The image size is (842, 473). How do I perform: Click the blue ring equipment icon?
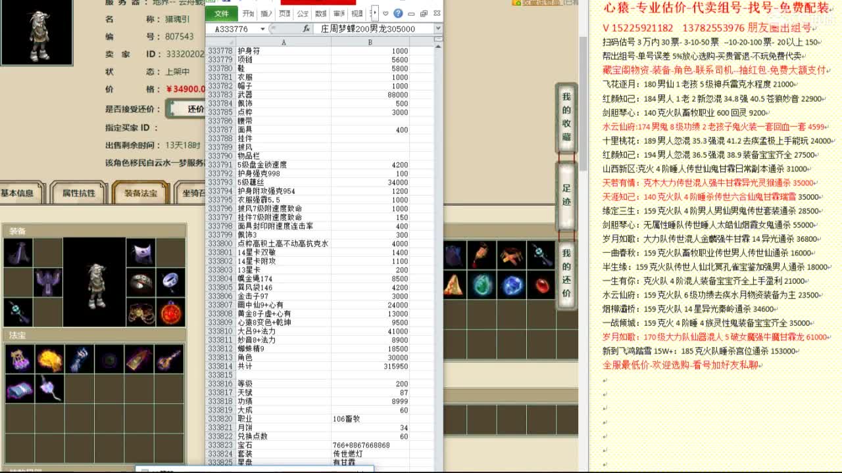coord(170,282)
